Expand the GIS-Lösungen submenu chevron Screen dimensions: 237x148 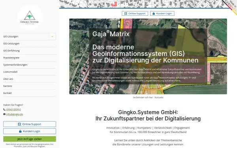point(52,36)
